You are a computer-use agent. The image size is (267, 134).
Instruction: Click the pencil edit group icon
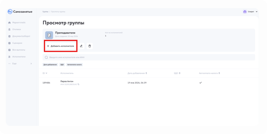click(81, 46)
